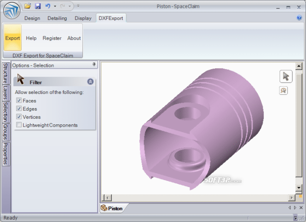Activate the Select arrow tool in viewport
This screenshot has width=306, height=222.
point(286,76)
